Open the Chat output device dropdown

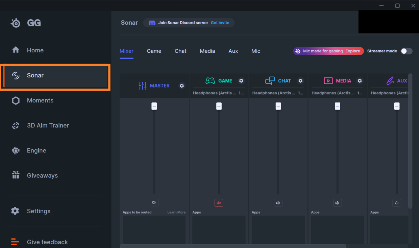pyautogui.click(x=278, y=93)
